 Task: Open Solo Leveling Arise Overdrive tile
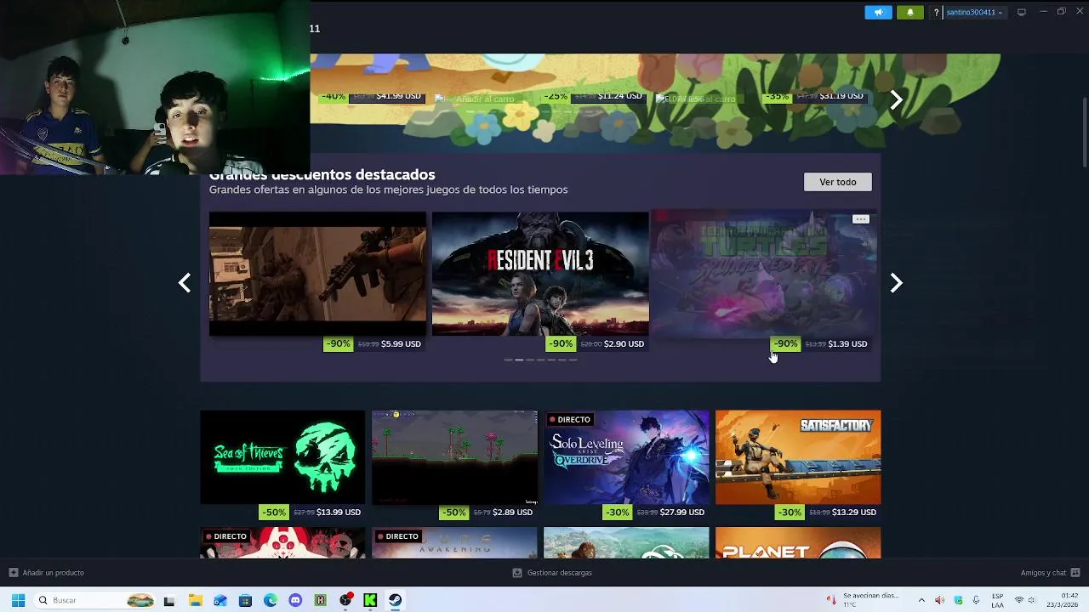point(626,457)
